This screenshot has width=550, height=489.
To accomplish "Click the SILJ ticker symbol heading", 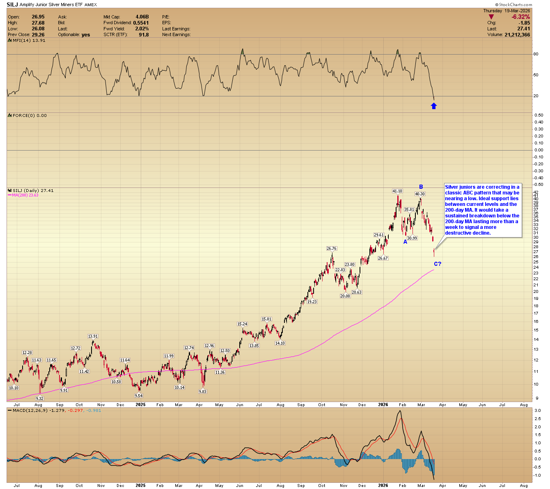I will [x=12, y=5].
